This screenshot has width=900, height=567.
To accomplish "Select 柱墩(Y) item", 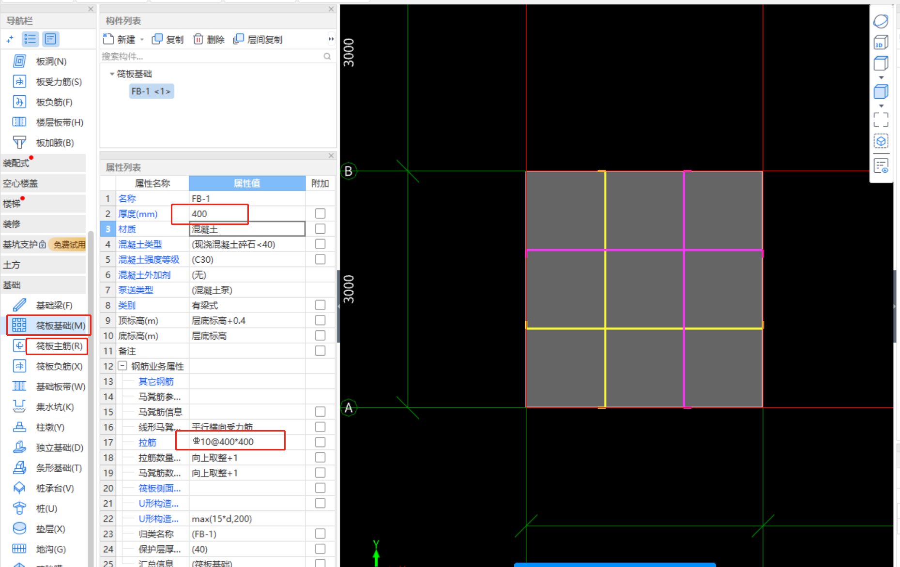I will pyautogui.click(x=40, y=427).
